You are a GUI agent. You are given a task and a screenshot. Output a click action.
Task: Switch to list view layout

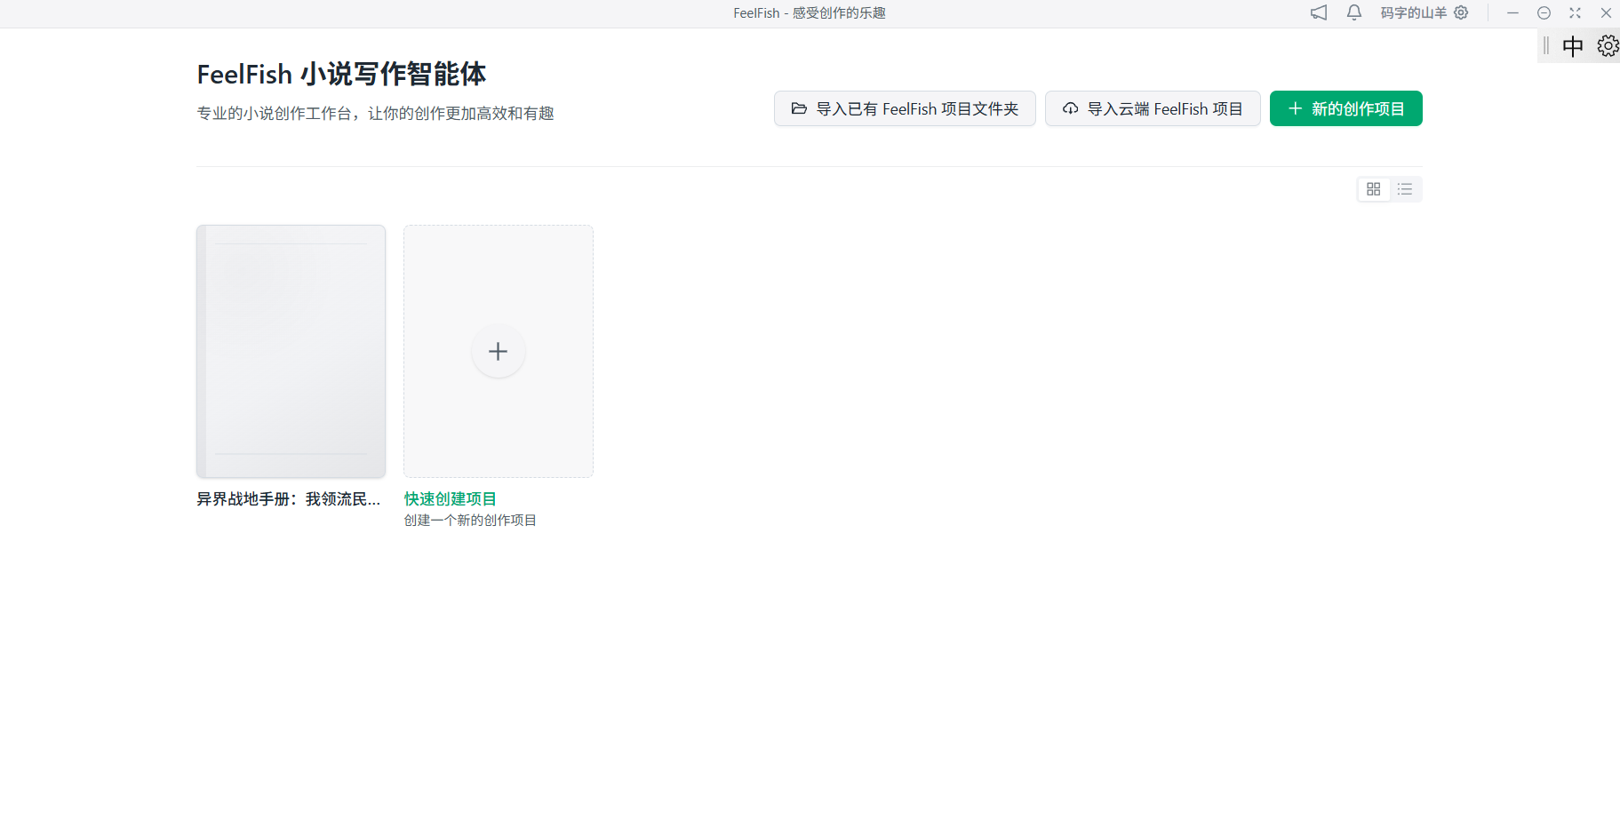tap(1405, 189)
